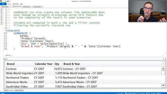Click the "Brand & Year" string on line 15

(x=31, y=46)
